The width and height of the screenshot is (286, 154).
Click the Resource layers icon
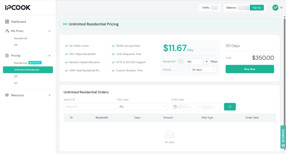[7, 95]
